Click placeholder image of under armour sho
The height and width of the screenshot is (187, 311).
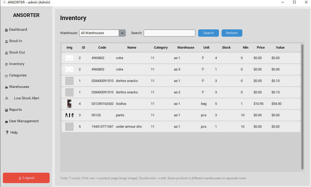pyautogui.click(x=69, y=127)
